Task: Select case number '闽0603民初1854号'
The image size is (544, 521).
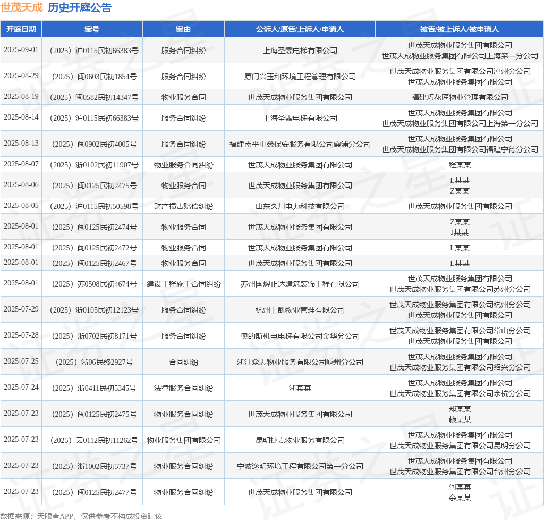Action: coord(107,77)
